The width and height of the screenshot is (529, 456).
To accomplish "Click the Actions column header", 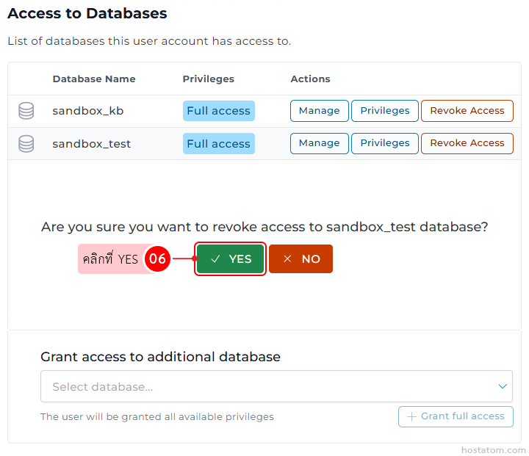I will click(310, 79).
